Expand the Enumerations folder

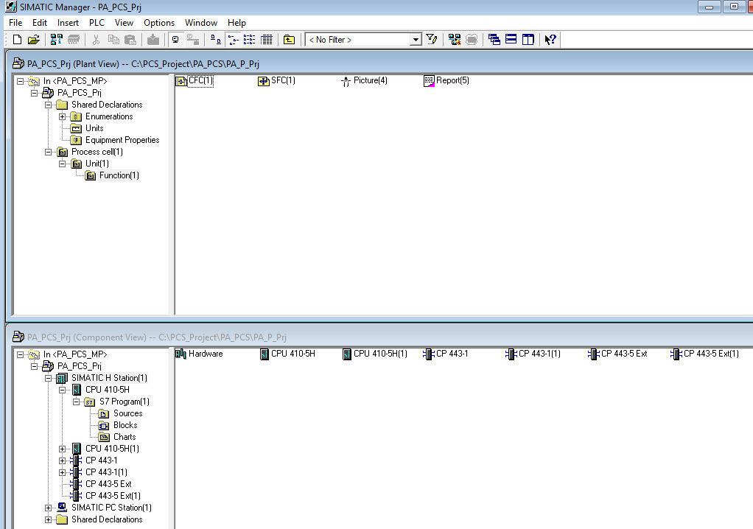[62, 116]
